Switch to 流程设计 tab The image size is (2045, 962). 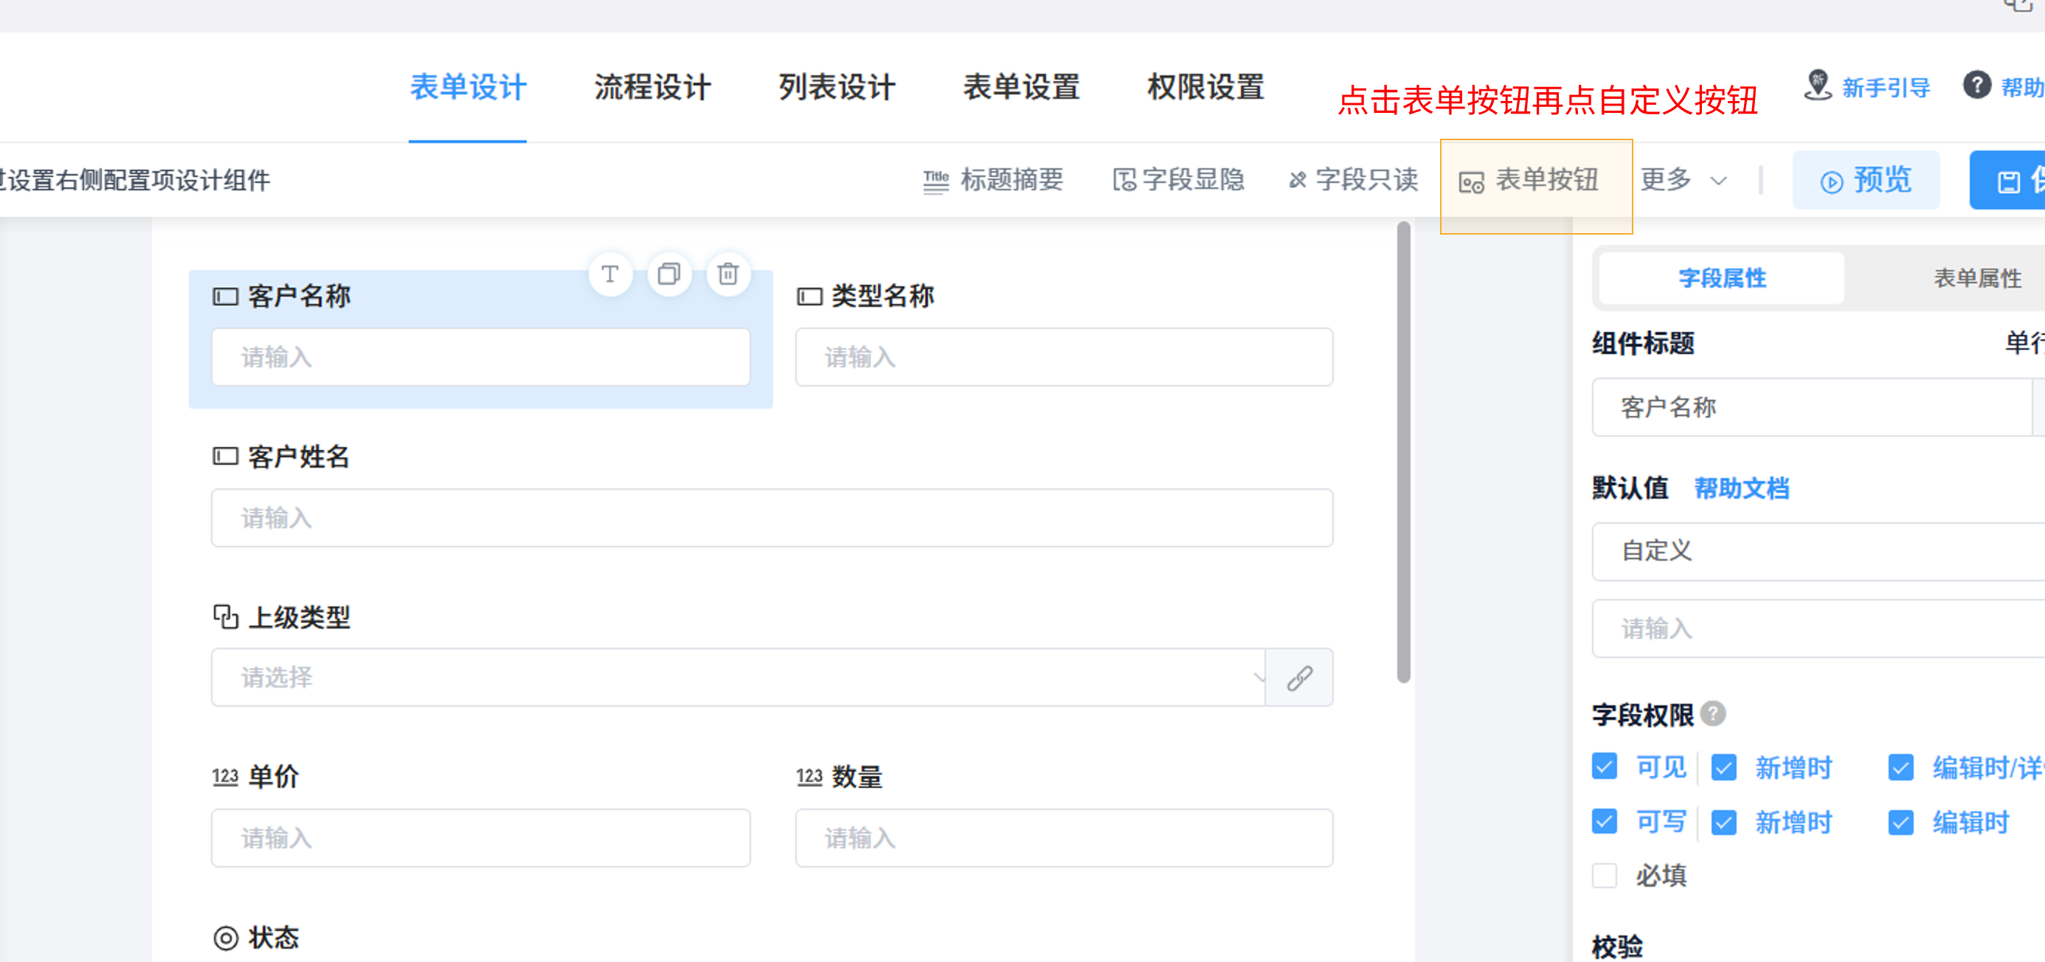653,87
